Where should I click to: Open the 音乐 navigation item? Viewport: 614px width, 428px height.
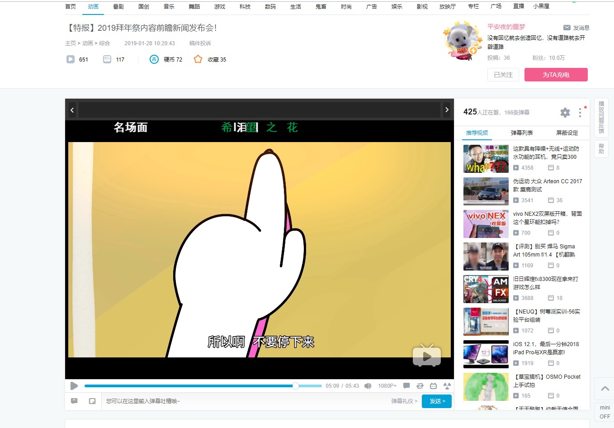coord(169,6)
